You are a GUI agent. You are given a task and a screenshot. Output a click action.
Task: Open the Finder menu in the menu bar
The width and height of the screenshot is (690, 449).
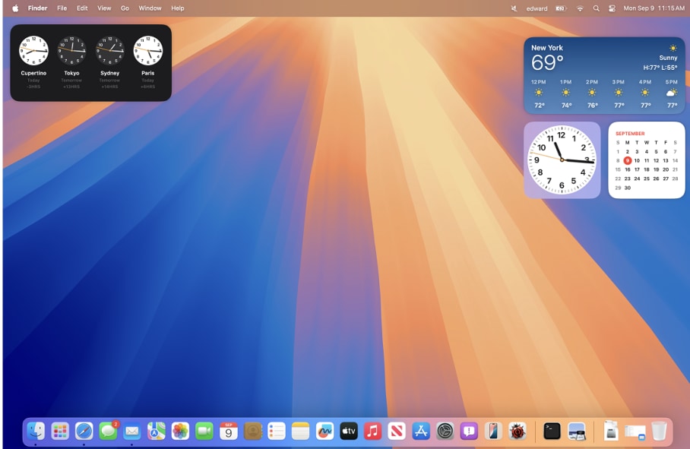pyautogui.click(x=37, y=8)
